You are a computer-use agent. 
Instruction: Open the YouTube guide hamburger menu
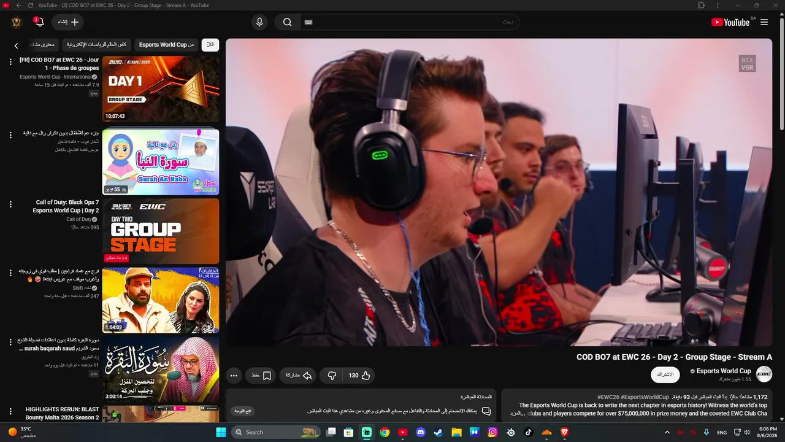tap(764, 22)
